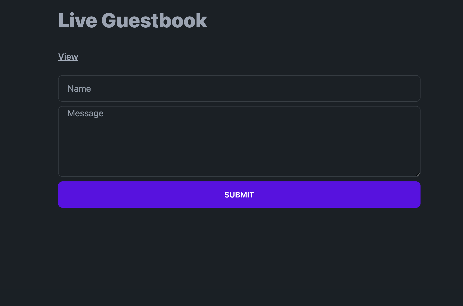The image size is (463, 306).
Task: Follow the underlined View hyperlink
Action: 68,57
